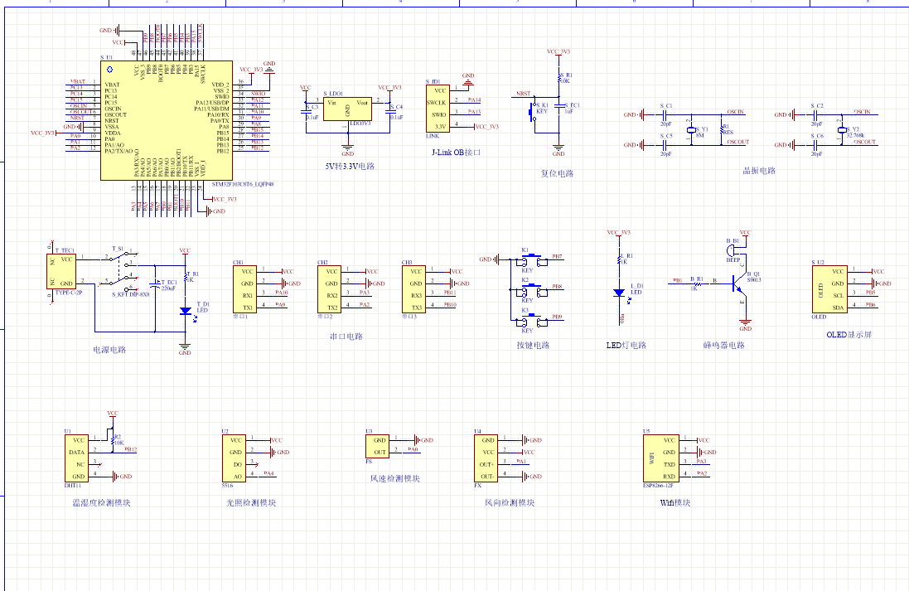
Task: Select the S_JD1 J-Link connector block
Action: click(438, 109)
